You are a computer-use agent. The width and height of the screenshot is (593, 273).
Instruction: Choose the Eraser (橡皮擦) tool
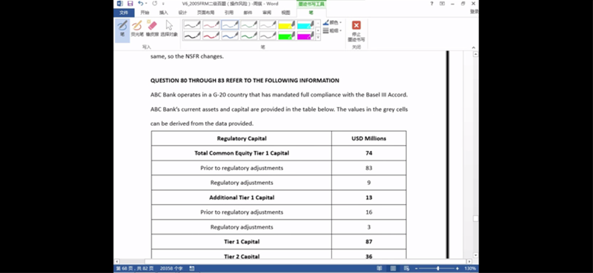tap(152, 29)
